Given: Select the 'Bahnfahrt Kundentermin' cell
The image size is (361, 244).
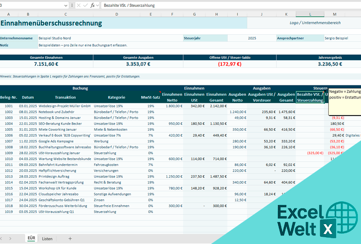Looking at the screenshot, I should [65, 165].
